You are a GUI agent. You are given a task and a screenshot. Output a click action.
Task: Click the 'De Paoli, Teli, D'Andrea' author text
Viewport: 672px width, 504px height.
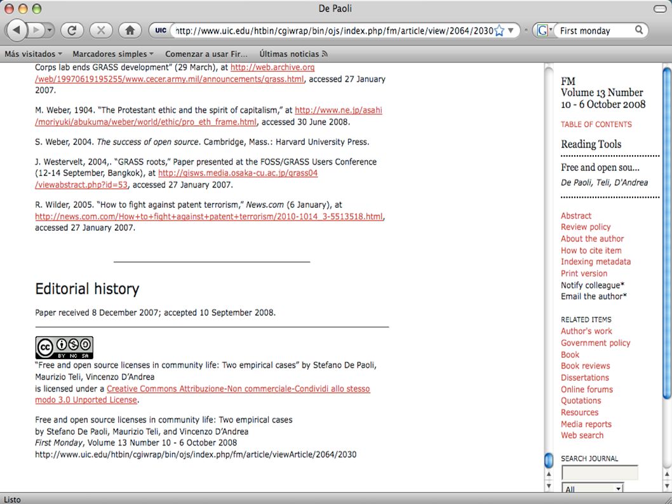[x=604, y=183]
